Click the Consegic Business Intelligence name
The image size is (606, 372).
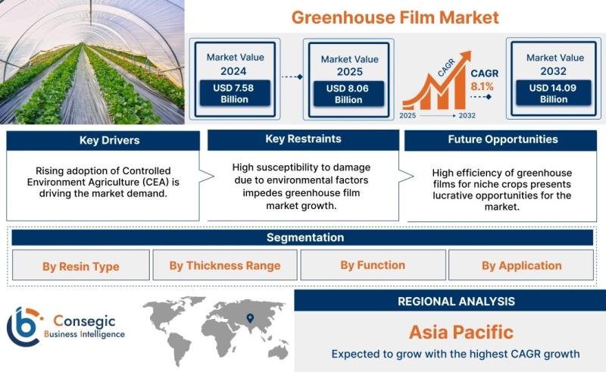(84, 327)
